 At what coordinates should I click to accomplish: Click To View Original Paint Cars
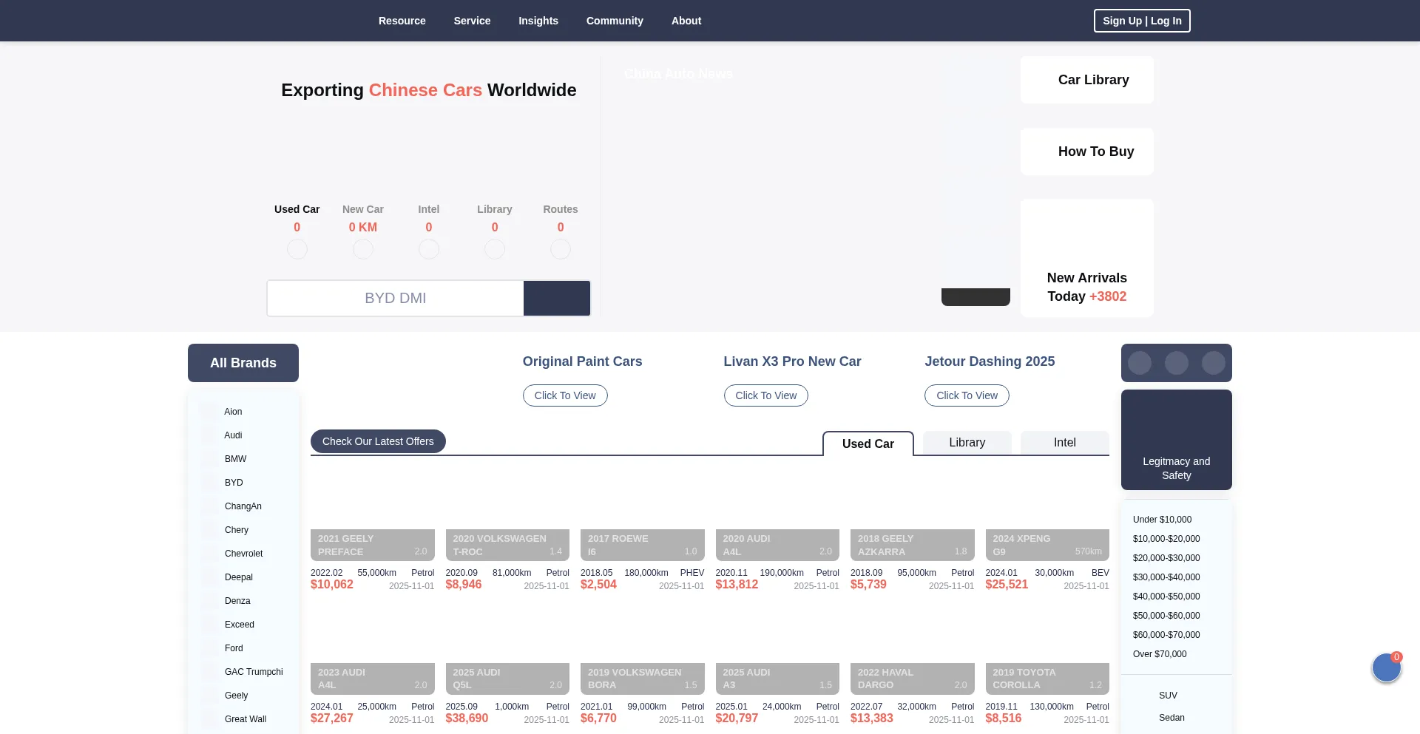click(565, 395)
